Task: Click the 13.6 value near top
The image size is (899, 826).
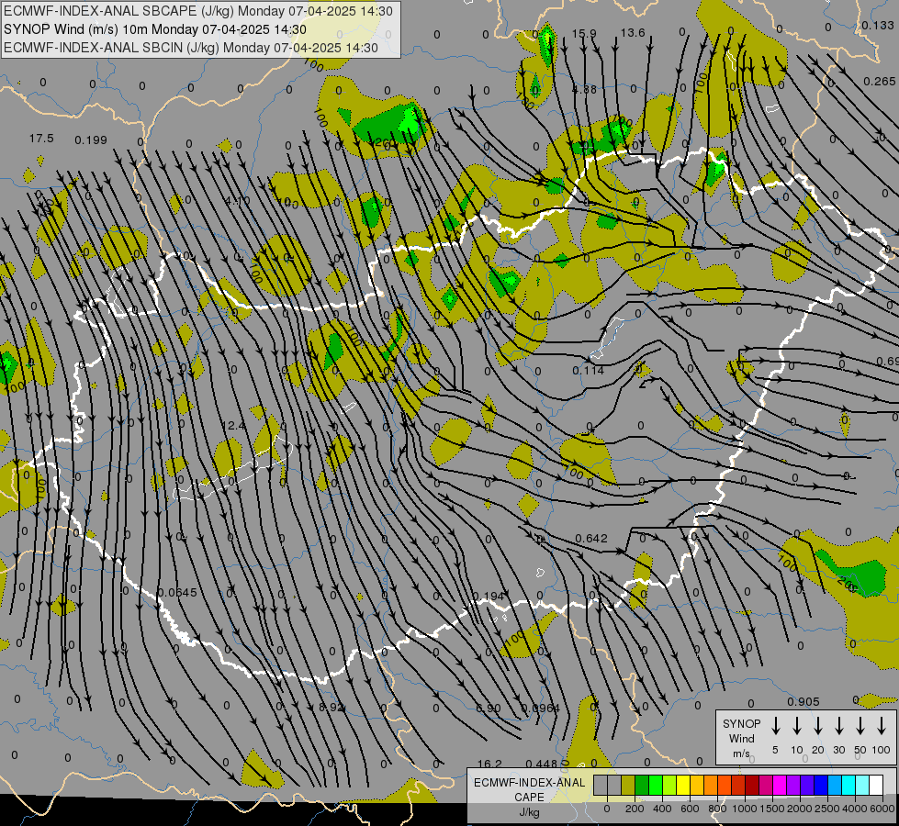Action: pos(633,33)
